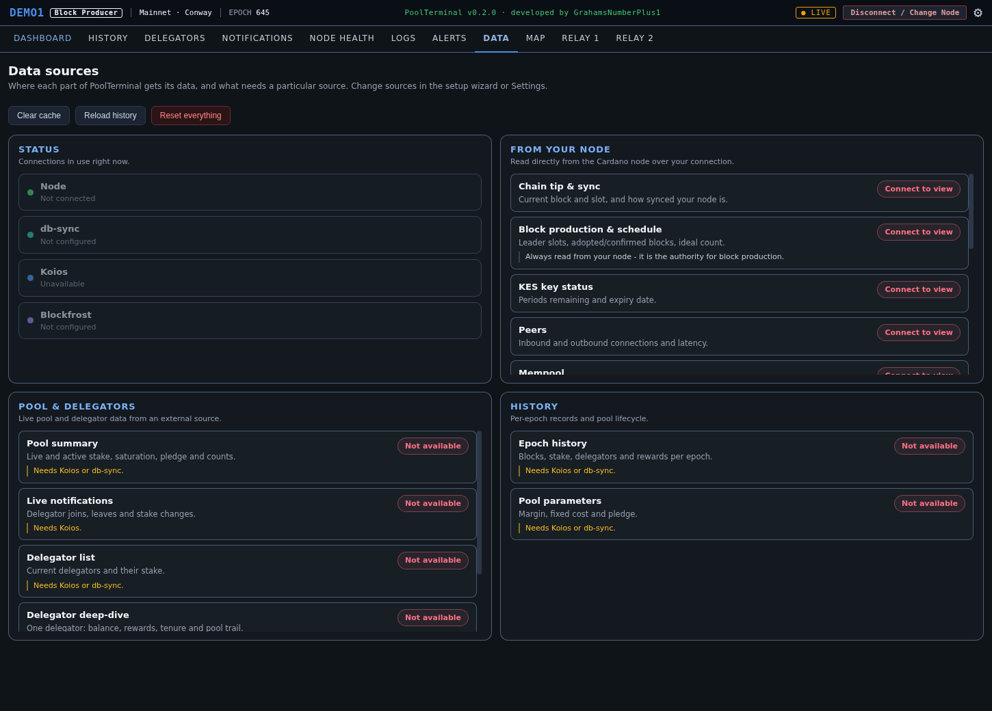
Task: Click Disconnect / Change Node button
Action: click(904, 13)
